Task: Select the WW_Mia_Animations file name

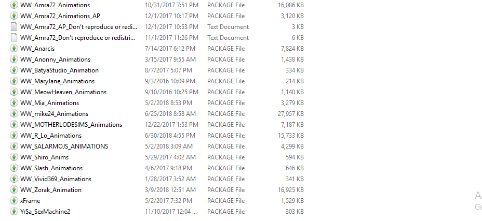Action: click(49, 103)
